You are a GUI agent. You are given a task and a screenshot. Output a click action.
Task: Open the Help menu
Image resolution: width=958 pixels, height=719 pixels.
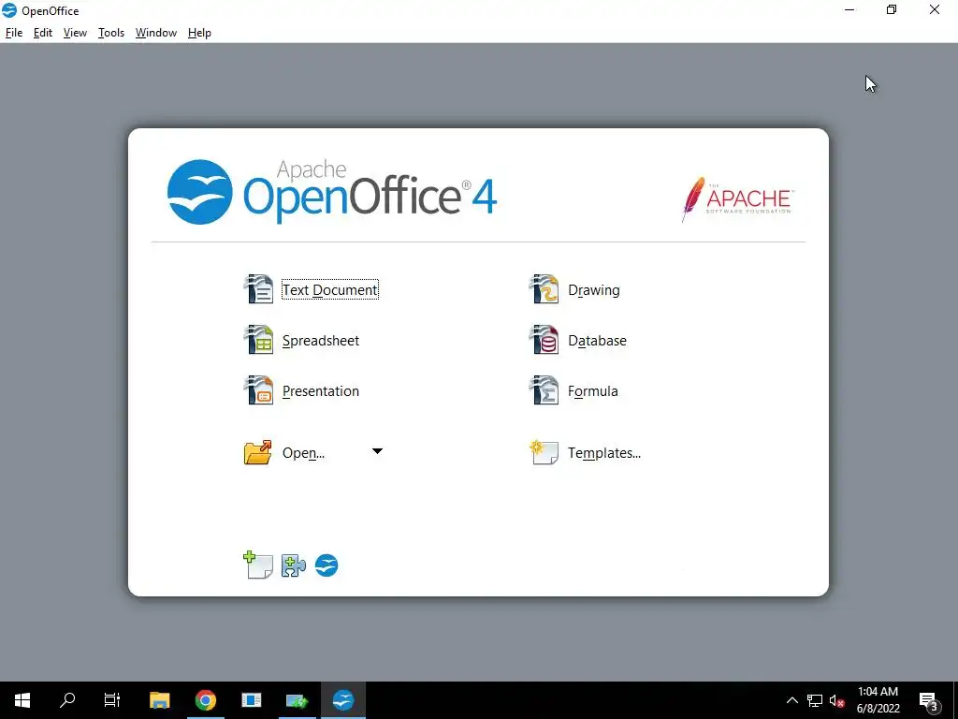coord(199,33)
